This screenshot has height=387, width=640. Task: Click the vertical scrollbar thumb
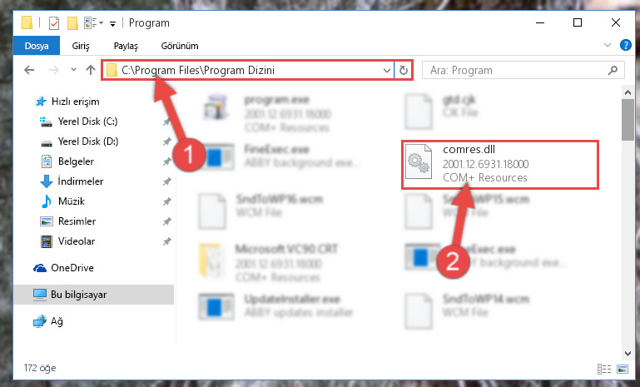pyautogui.click(x=628, y=121)
